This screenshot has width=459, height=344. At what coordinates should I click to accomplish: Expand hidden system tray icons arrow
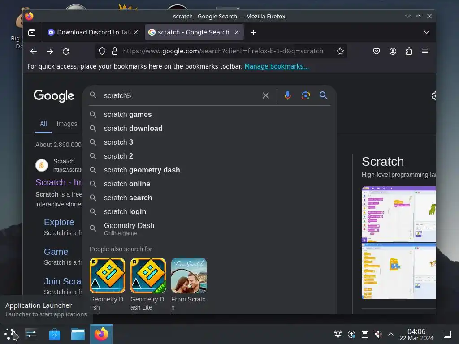coord(391,334)
